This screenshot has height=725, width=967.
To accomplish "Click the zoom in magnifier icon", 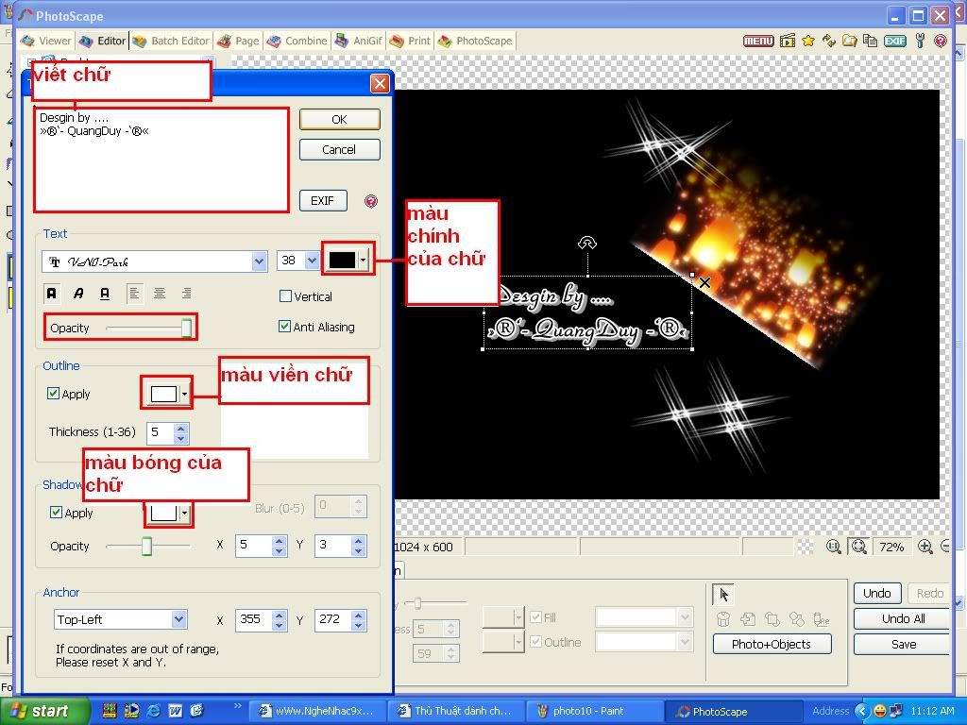I will (x=925, y=547).
